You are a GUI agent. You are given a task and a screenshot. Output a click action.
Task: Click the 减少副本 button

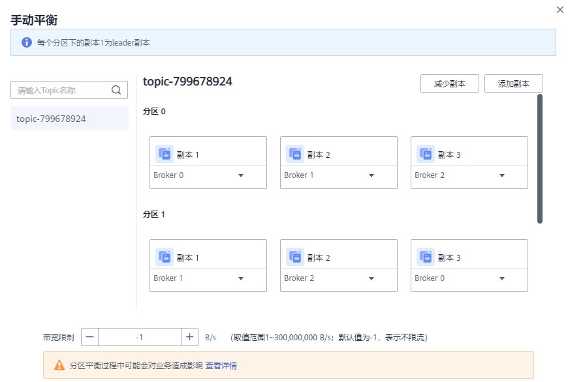[x=449, y=83]
